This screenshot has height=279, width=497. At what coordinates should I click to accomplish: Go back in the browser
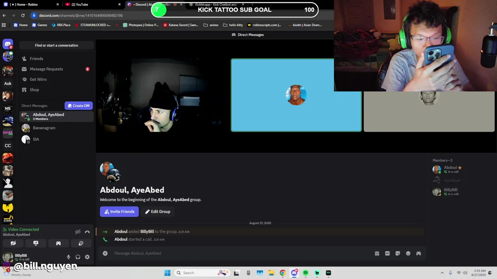4,15
